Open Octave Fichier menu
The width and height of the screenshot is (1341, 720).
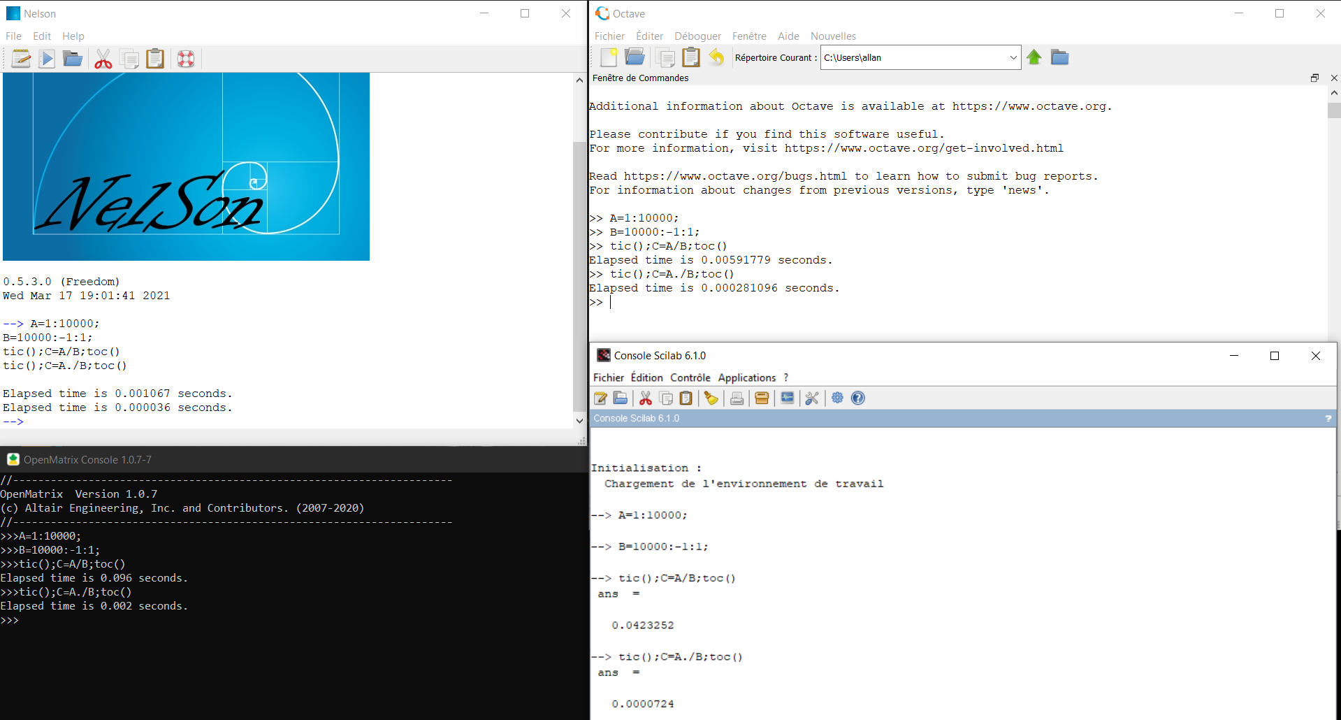pos(609,36)
